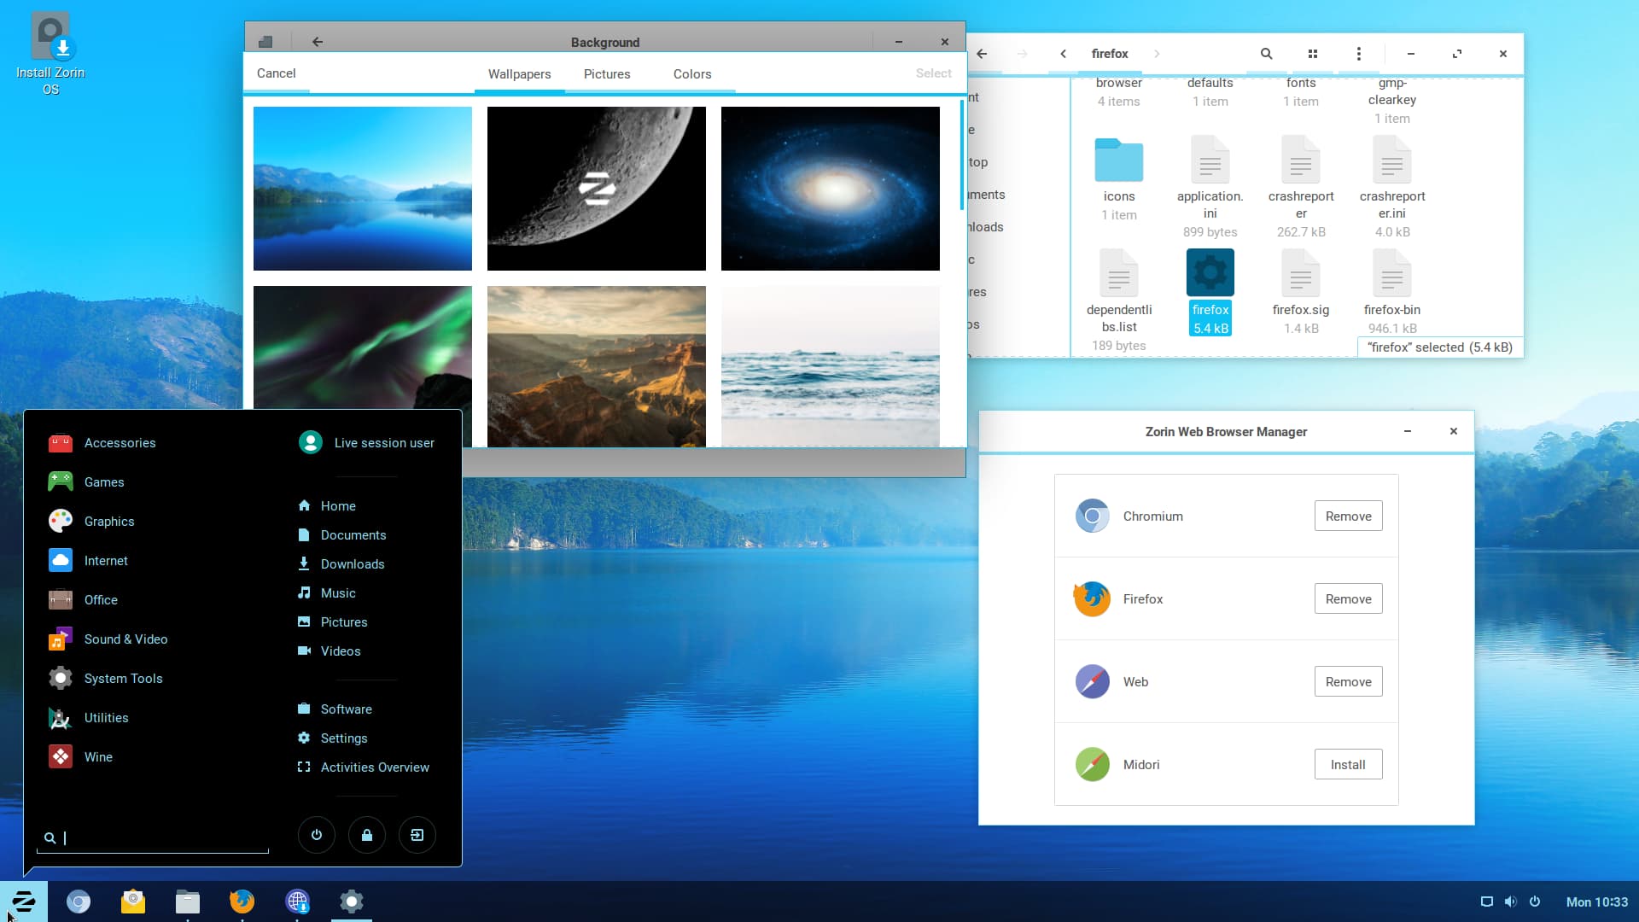Open Utilities category in Zorin menu
This screenshot has height=922, width=1639.
(x=88, y=718)
